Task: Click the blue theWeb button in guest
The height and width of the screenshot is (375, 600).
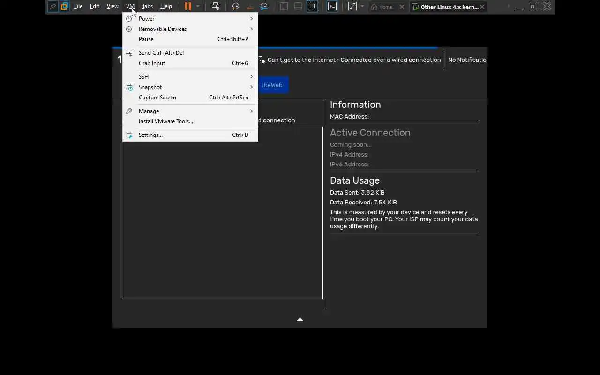Action: tap(273, 85)
